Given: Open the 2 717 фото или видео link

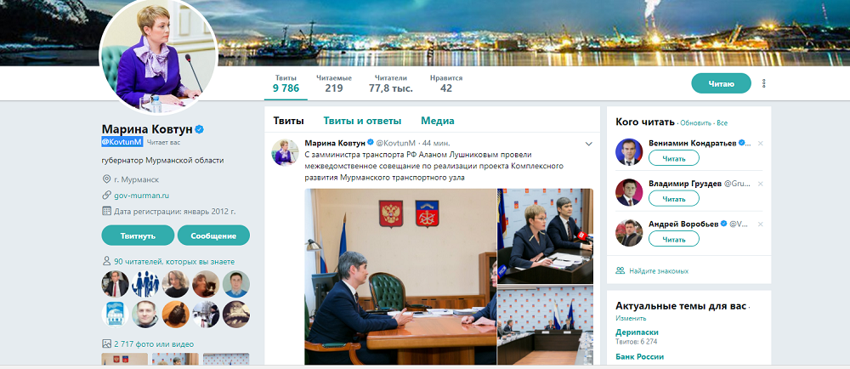Looking at the screenshot, I should [x=153, y=344].
